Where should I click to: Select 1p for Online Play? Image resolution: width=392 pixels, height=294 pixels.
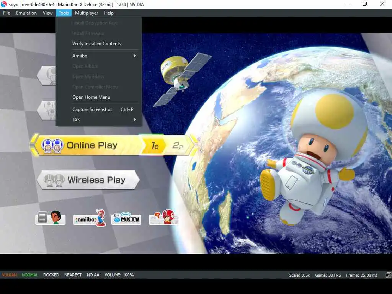pyautogui.click(x=155, y=145)
